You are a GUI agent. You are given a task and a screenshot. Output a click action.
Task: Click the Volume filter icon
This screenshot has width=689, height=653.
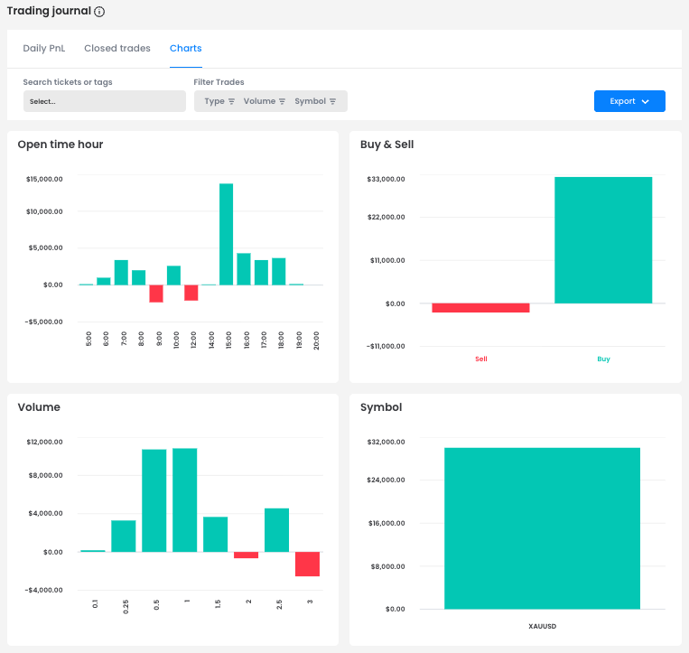282,102
